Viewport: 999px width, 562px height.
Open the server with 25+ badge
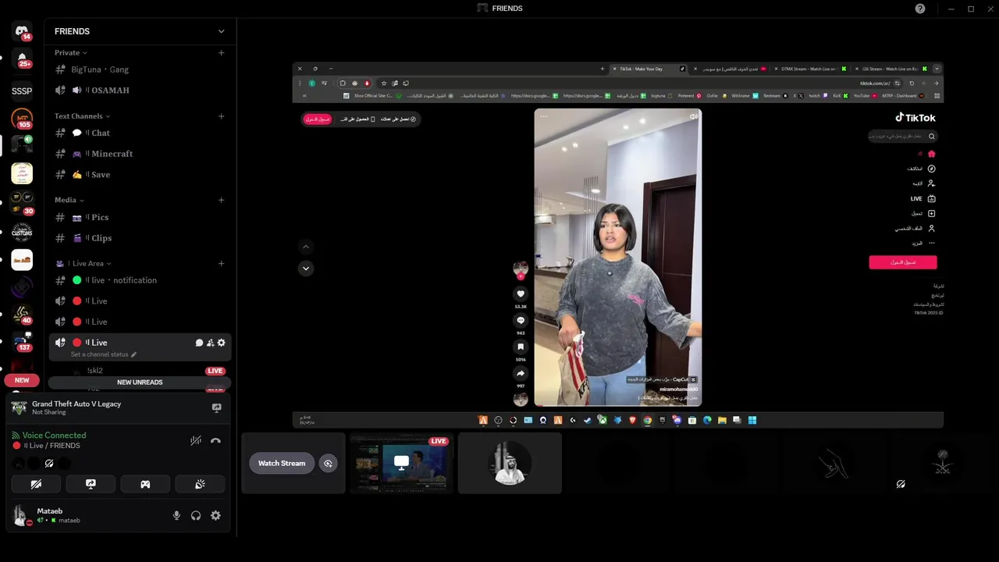[22, 59]
